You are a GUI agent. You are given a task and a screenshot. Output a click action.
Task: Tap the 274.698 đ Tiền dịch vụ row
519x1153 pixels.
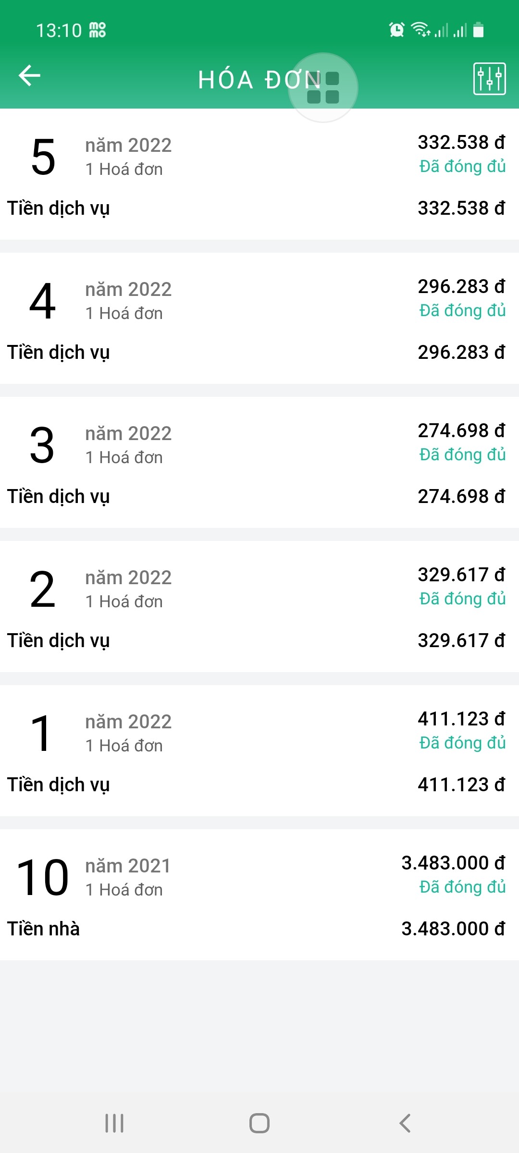coord(259,497)
